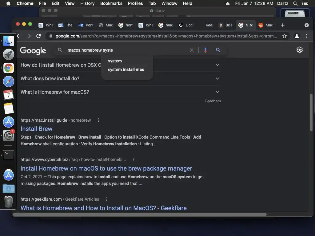The width and height of the screenshot is (315, 236).
Task: Open a new tab with the plus button
Action: pyautogui.click(x=283, y=25)
